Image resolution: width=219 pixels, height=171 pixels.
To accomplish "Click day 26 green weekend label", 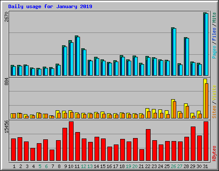I will 173,166.
